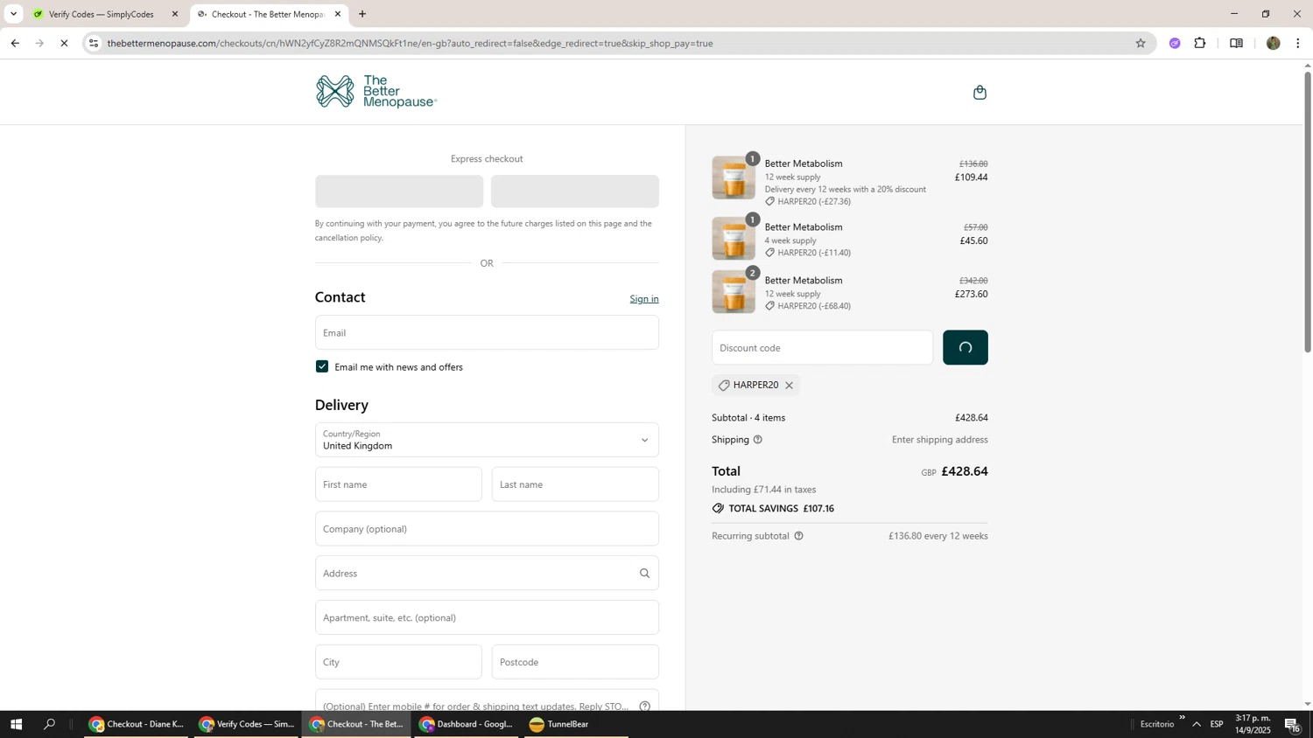Uncheck Email me with news and offers

pyautogui.click(x=322, y=367)
